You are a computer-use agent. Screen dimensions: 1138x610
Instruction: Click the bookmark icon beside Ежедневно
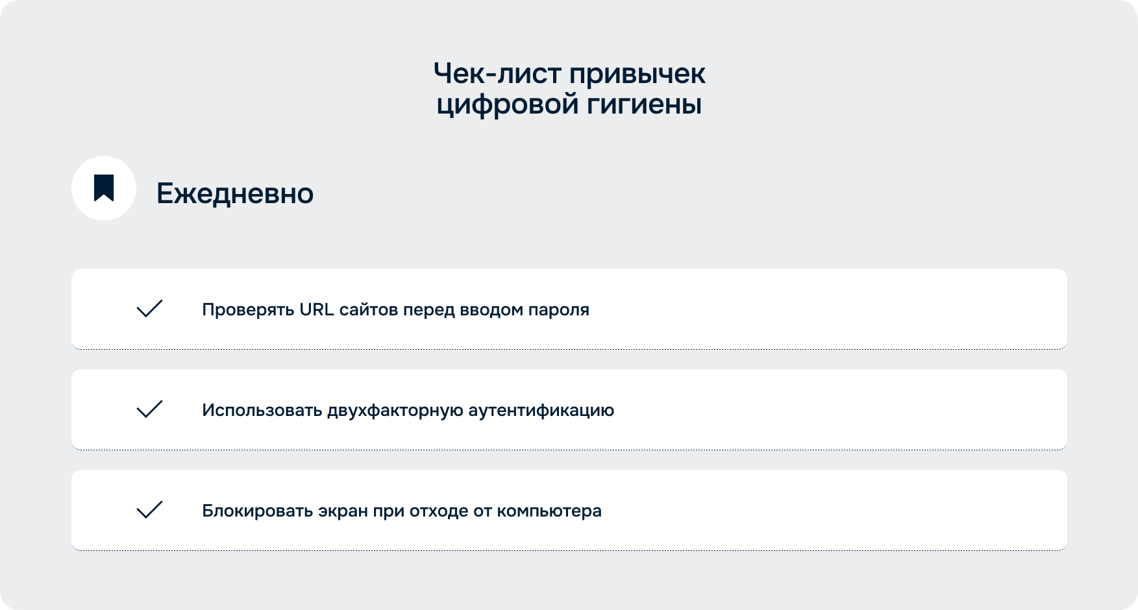[104, 188]
